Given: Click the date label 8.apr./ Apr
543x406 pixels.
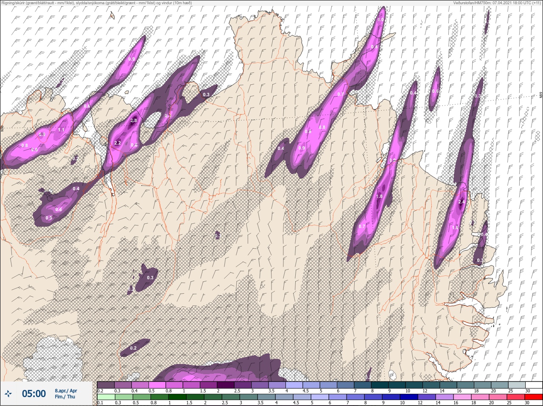Looking at the screenshot, I should tap(66, 391).
